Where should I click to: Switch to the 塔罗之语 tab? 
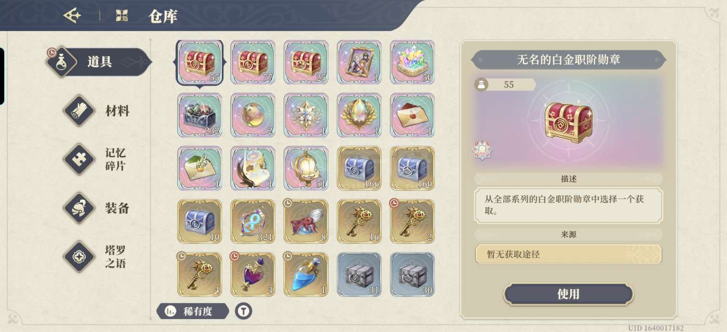[x=98, y=257]
